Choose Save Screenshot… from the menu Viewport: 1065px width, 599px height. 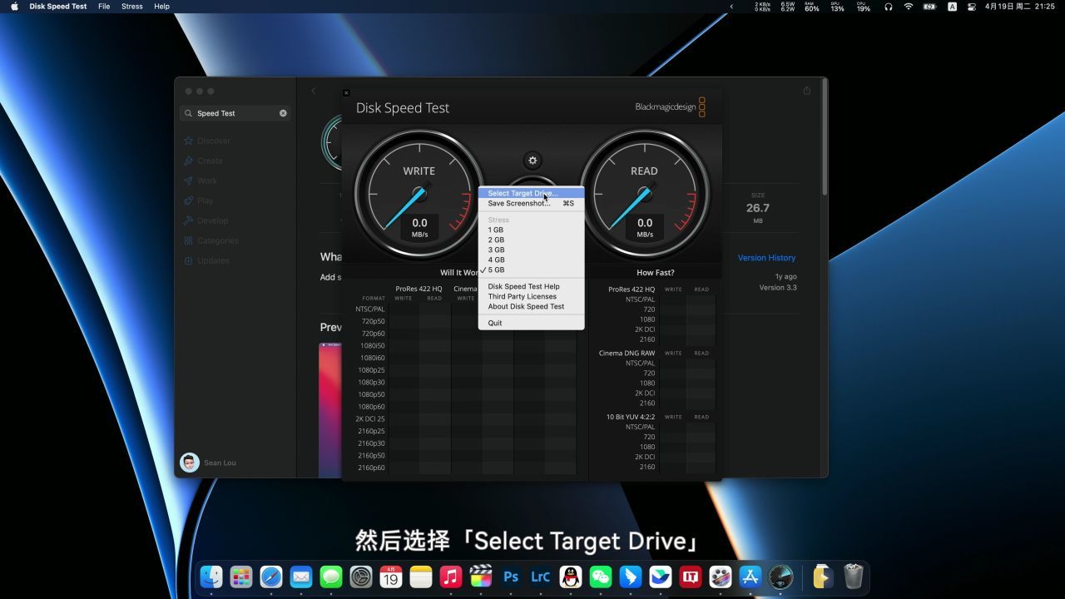point(531,203)
